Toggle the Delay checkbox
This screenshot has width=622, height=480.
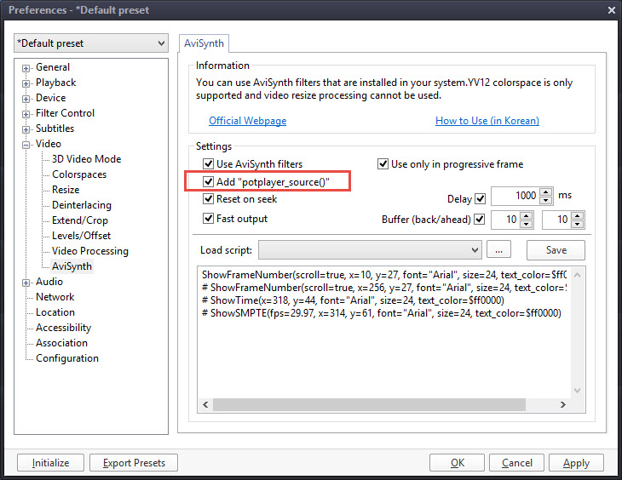tap(481, 198)
